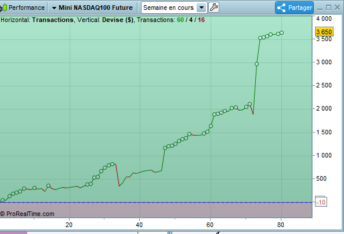Click the Performance label in the toolbar
The image size is (344, 234).
[27, 8]
